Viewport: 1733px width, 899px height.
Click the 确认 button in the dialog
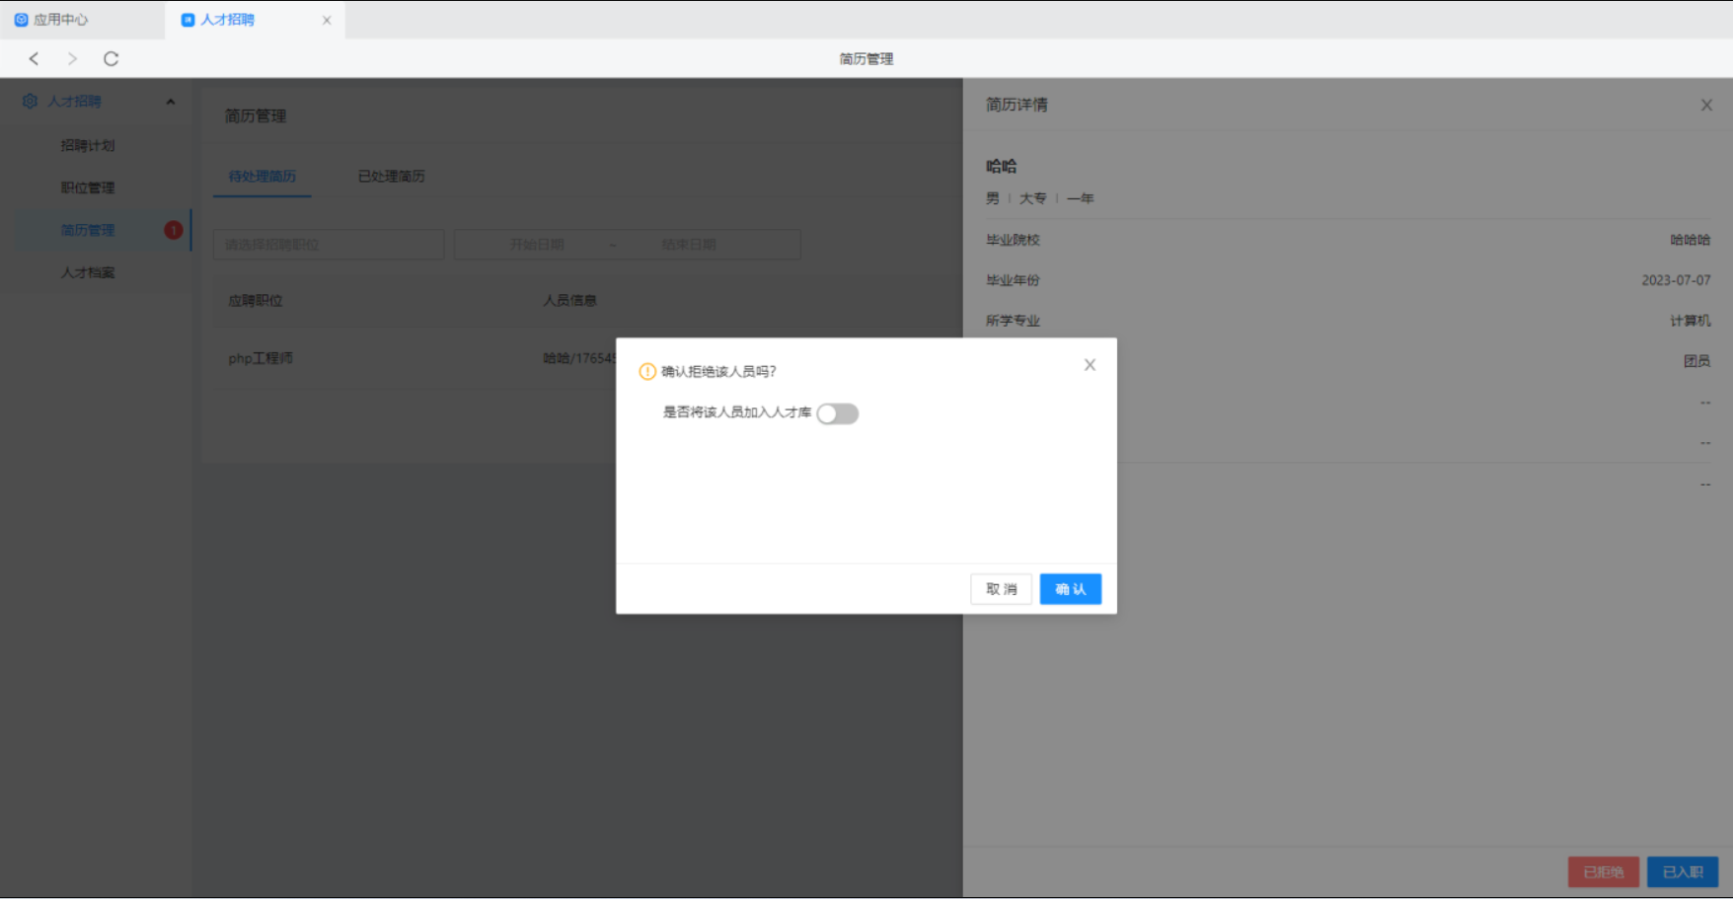pyautogui.click(x=1070, y=589)
